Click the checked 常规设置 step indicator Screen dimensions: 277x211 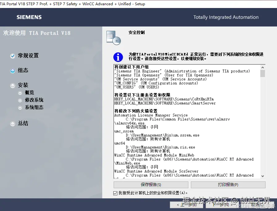pyautogui.click(x=13, y=56)
